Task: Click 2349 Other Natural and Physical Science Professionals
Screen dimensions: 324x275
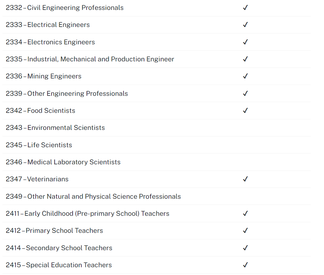Action: point(93,197)
